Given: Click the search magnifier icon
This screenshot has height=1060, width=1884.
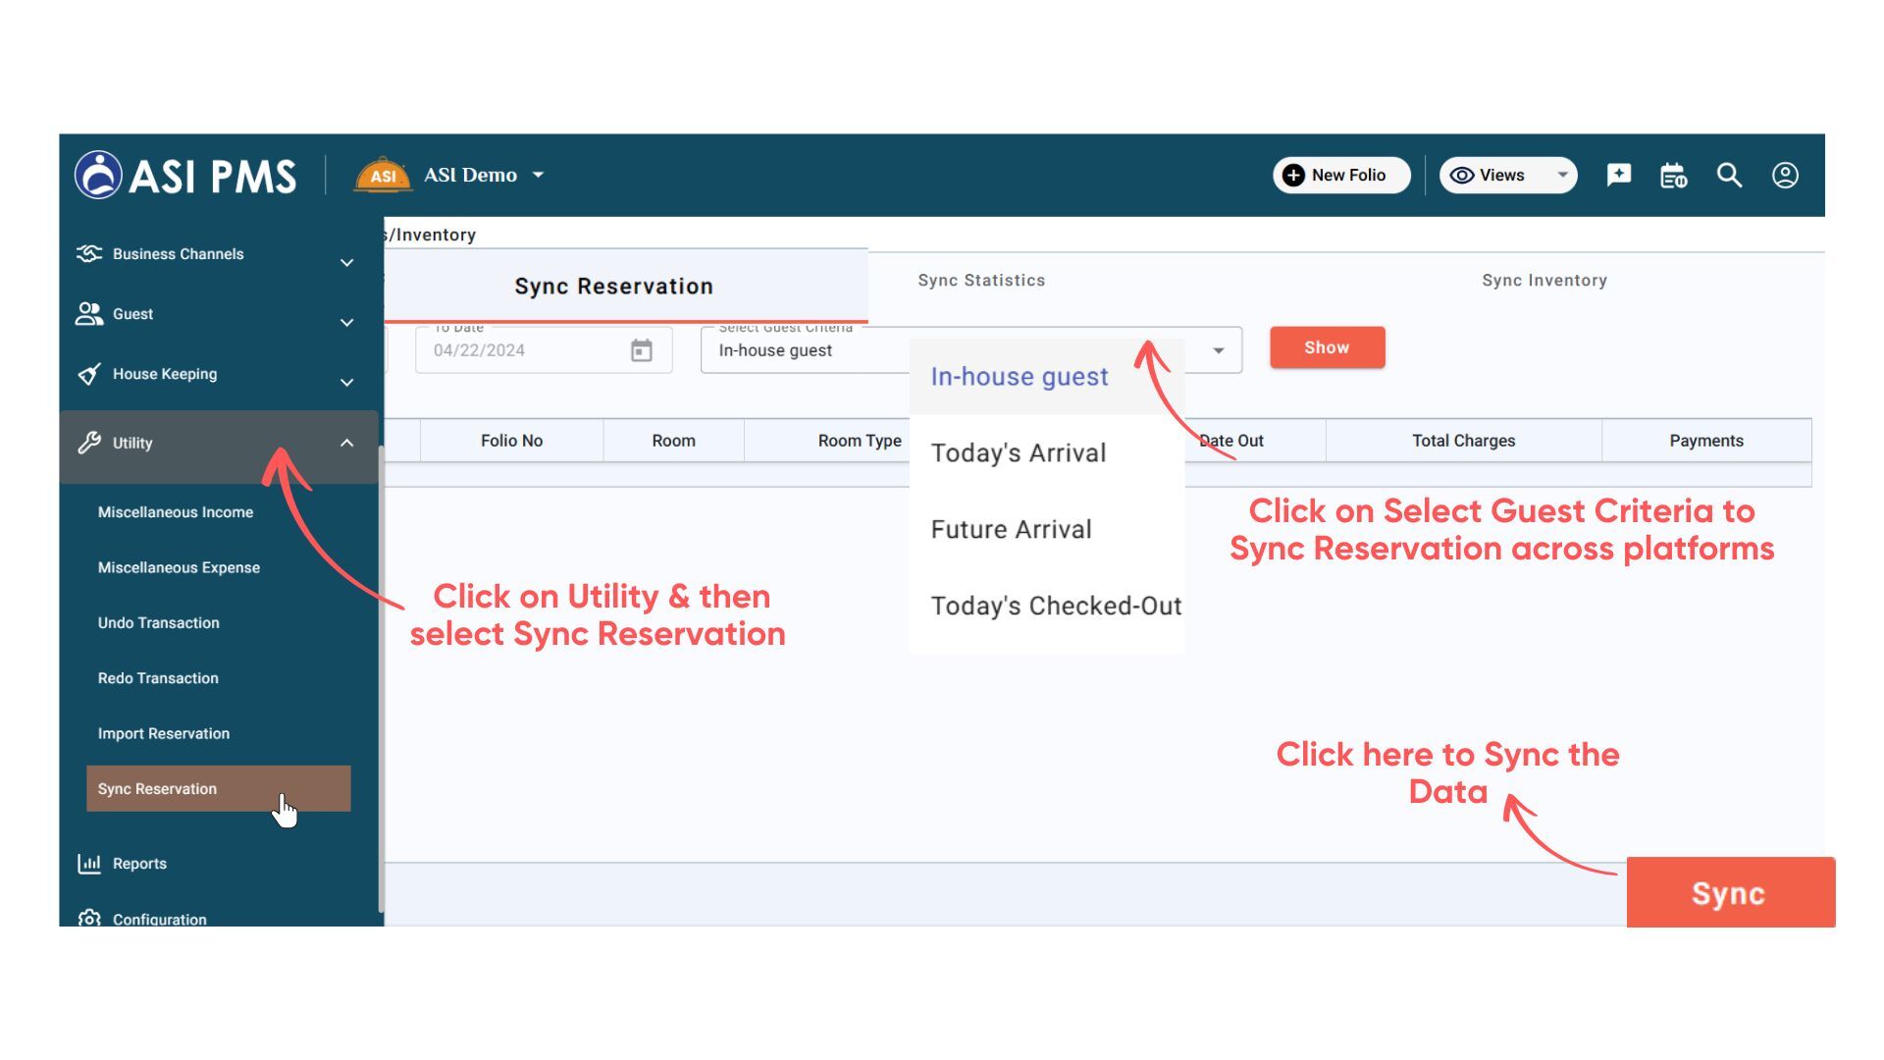Looking at the screenshot, I should point(1729,176).
